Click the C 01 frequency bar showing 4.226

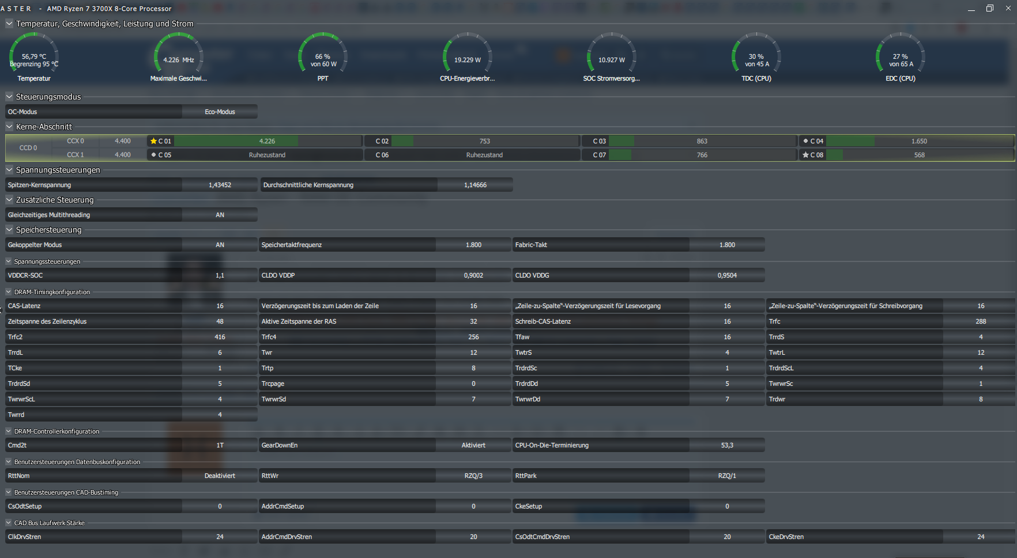point(268,141)
